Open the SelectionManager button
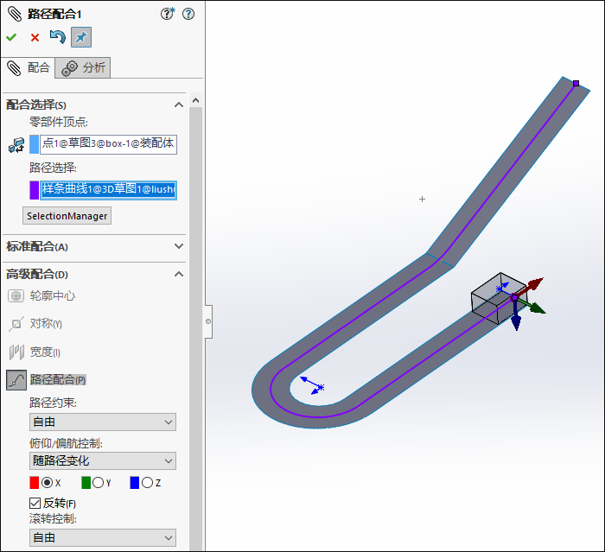 click(67, 216)
